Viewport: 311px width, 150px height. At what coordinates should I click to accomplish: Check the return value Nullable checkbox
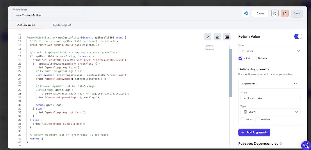pyautogui.click(x=255, y=58)
